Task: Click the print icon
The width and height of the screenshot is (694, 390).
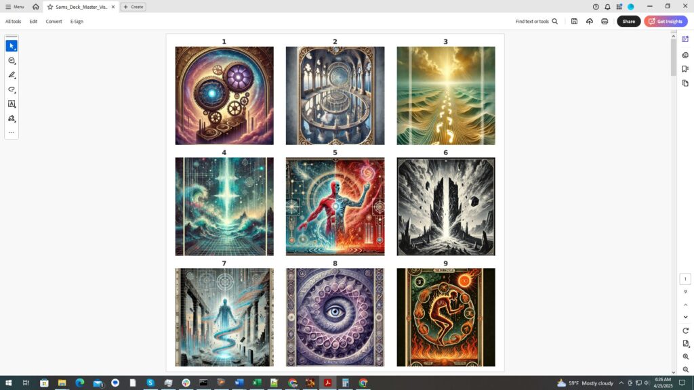Action: [x=605, y=22]
